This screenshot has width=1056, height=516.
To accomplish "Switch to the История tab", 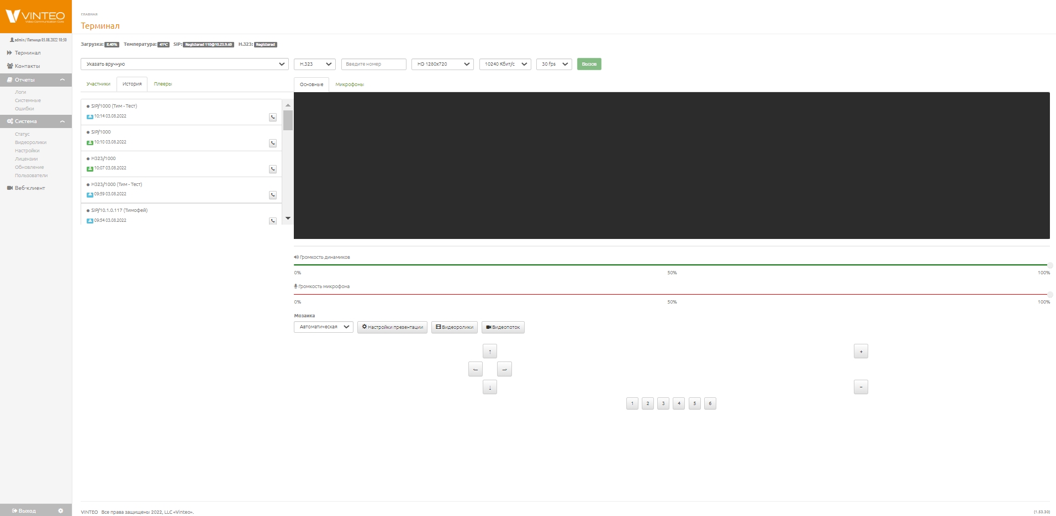I will (x=132, y=84).
